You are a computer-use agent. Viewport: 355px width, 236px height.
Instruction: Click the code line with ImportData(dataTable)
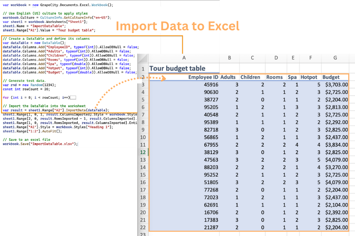(x=56, y=110)
